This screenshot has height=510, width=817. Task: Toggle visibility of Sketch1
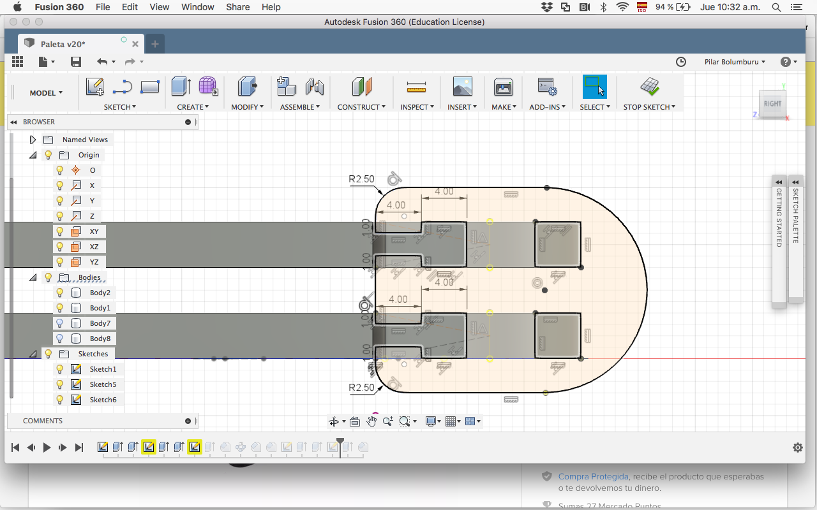tap(60, 369)
